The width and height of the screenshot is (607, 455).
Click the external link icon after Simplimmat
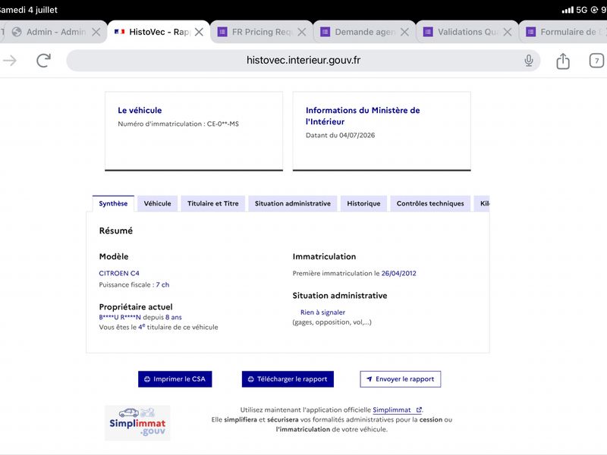pos(419,409)
